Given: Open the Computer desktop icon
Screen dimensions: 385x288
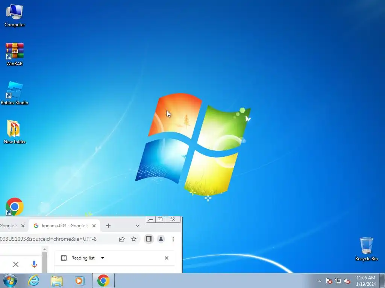Looking at the screenshot, I should (x=15, y=16).
